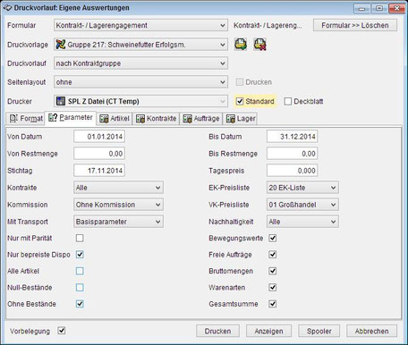Expand the Kontrakte dropdown set to Alle
Image resolution: width=408 pixels, height=345 pixels.
click(x=118, y=188)
